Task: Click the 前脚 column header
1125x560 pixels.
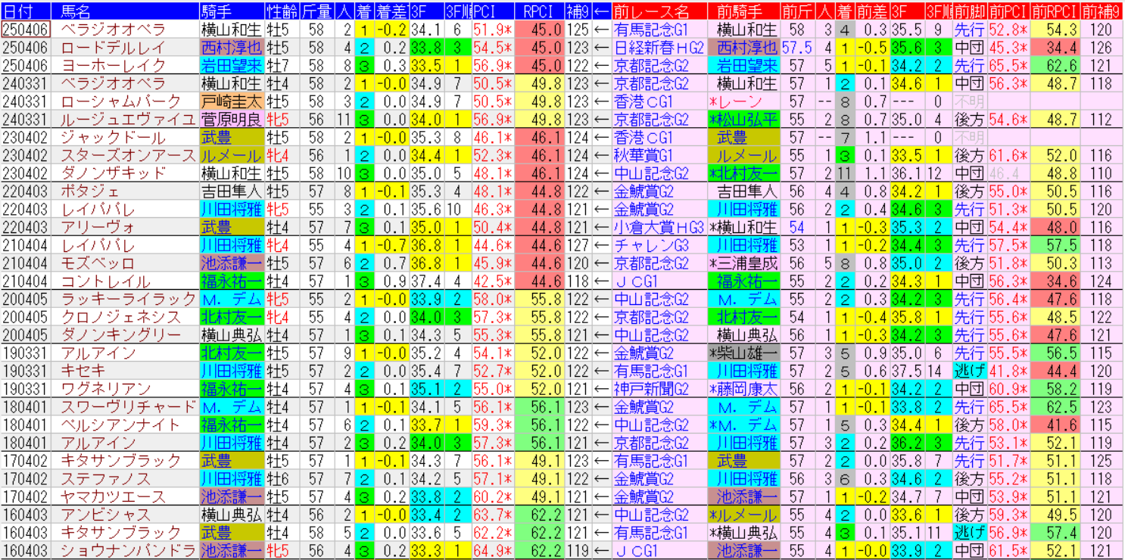Action: click(x=969, y=11)
